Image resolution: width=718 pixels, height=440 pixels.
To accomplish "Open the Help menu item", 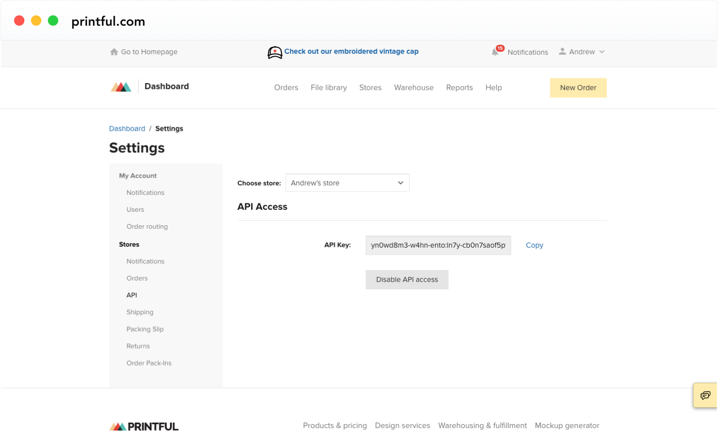I will coord(494,88).
